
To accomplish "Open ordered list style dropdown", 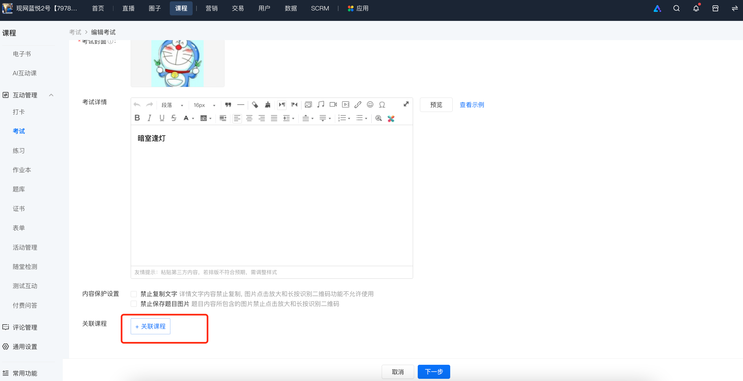I will coord(344,118).
